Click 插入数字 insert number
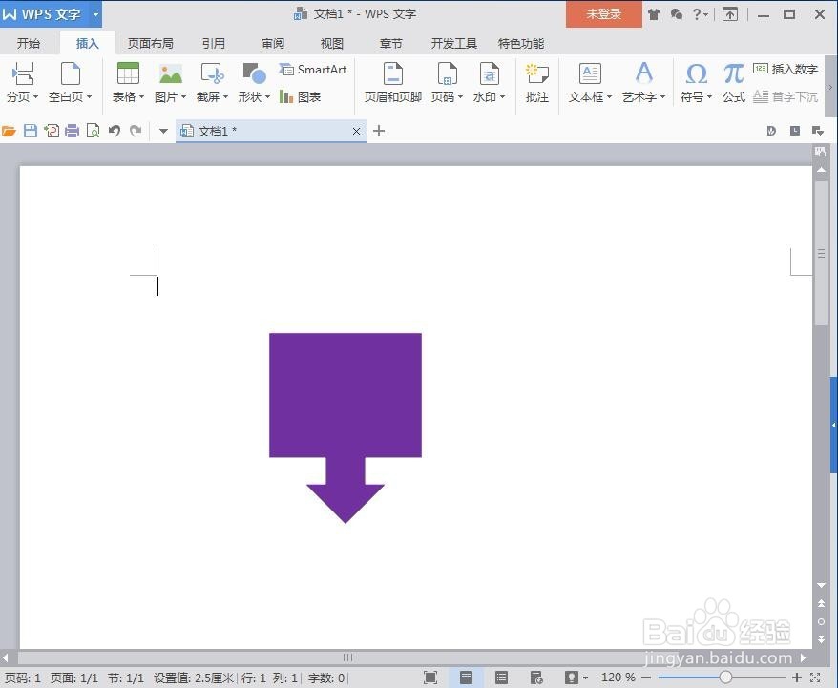The height and width of the screenshot is (688, 838). click(x=786, y=69)
